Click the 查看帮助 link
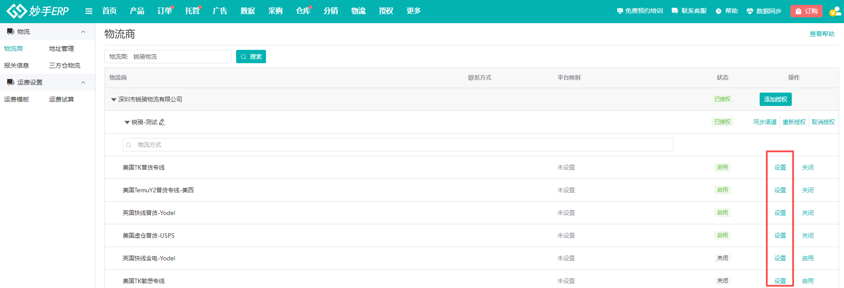This screenshot has width=844, height=288. (822, 34)
